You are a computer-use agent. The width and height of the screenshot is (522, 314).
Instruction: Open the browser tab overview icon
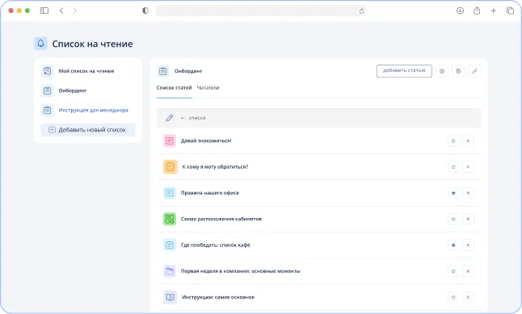(510, 10)
